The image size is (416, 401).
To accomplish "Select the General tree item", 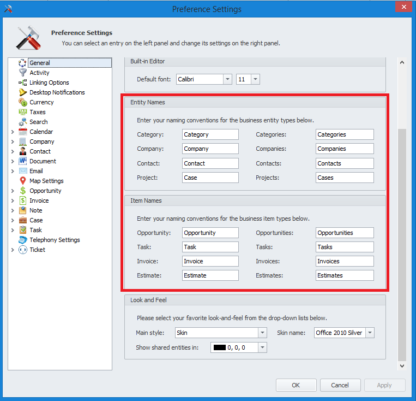I will tap(40, 63).
